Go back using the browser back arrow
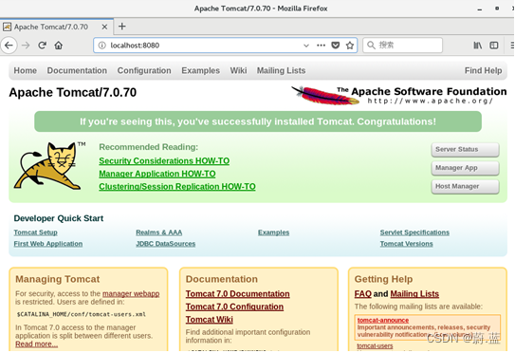This screenshot has width=515, height=353. (9, 45)
